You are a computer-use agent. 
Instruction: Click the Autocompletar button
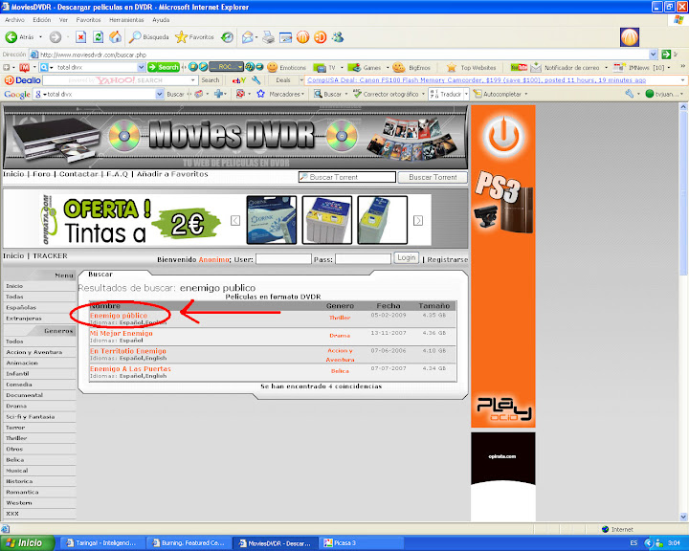(498, 94)
